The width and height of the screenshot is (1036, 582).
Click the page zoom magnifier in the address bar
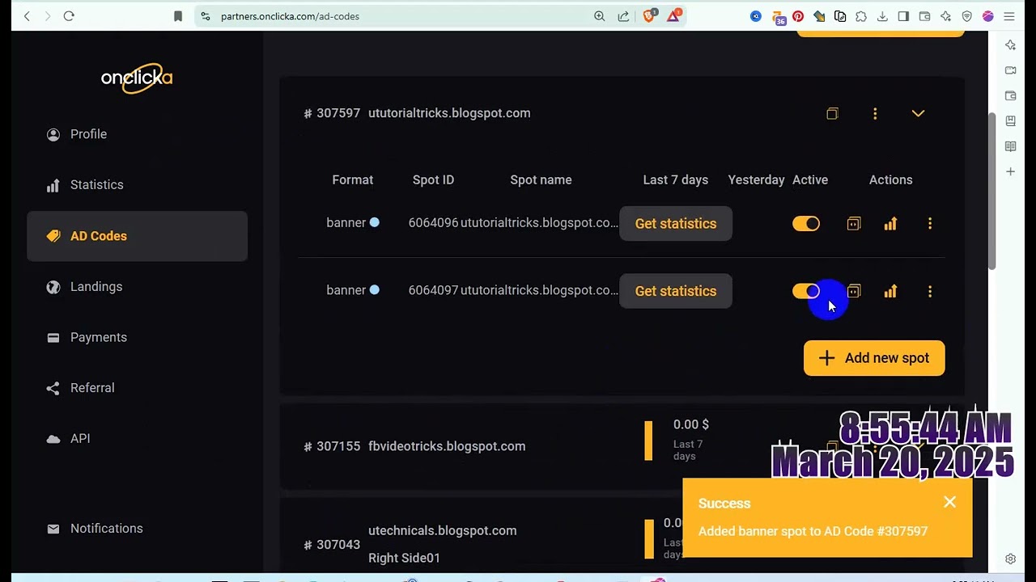[x=600, y=16]
